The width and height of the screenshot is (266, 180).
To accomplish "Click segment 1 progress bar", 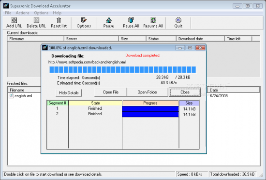I will click(x=150, y=109).
